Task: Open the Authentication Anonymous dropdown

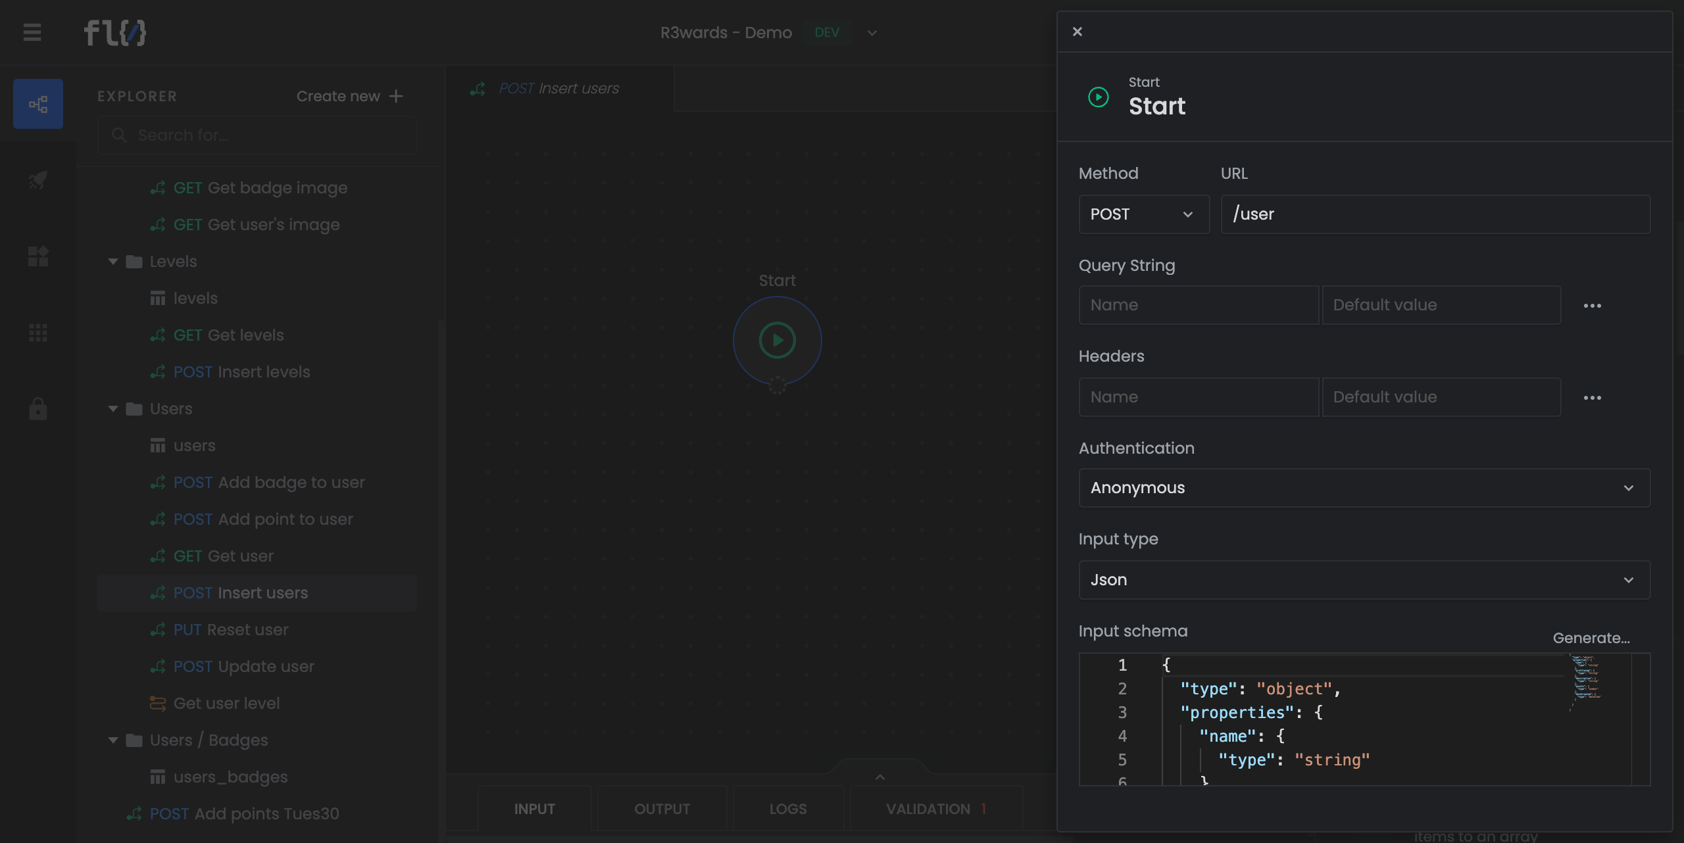Action: 1364,488
